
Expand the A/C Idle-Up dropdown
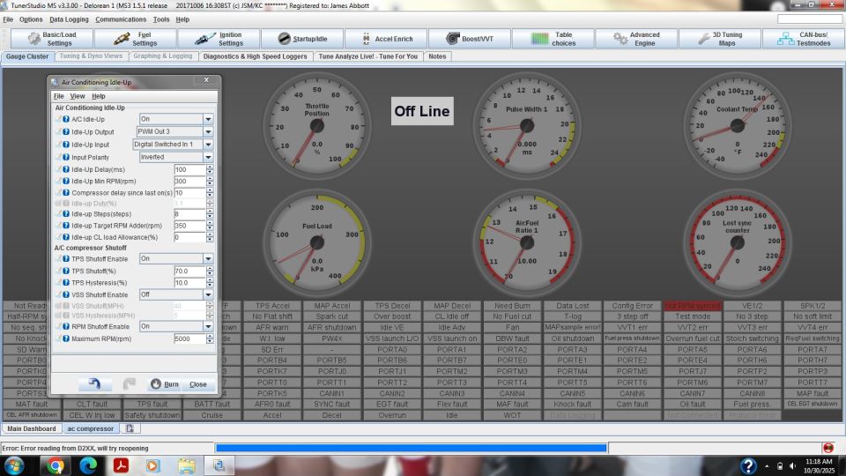click(208, 119)
